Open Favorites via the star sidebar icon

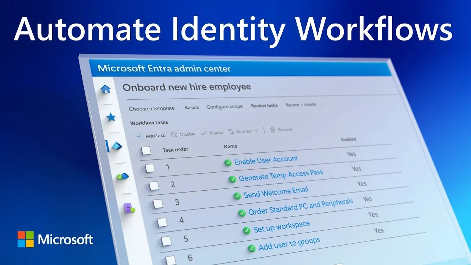(111, 117)
